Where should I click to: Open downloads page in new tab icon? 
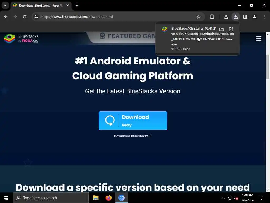pyautogui.click(x=231, y=29)
